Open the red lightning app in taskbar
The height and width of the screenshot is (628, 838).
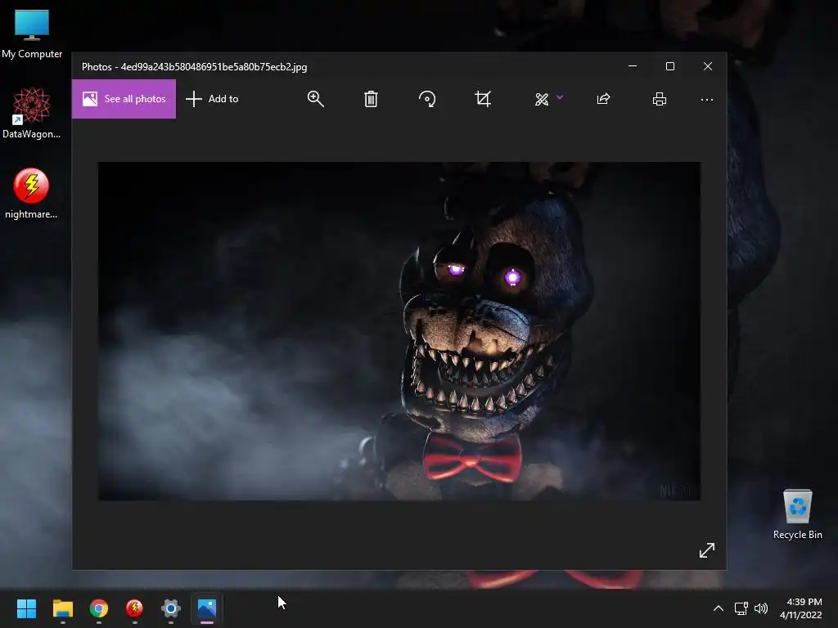(x=135, y=608)
